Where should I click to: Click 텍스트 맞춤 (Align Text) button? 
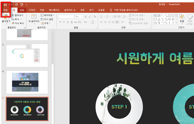pos(137,19)
